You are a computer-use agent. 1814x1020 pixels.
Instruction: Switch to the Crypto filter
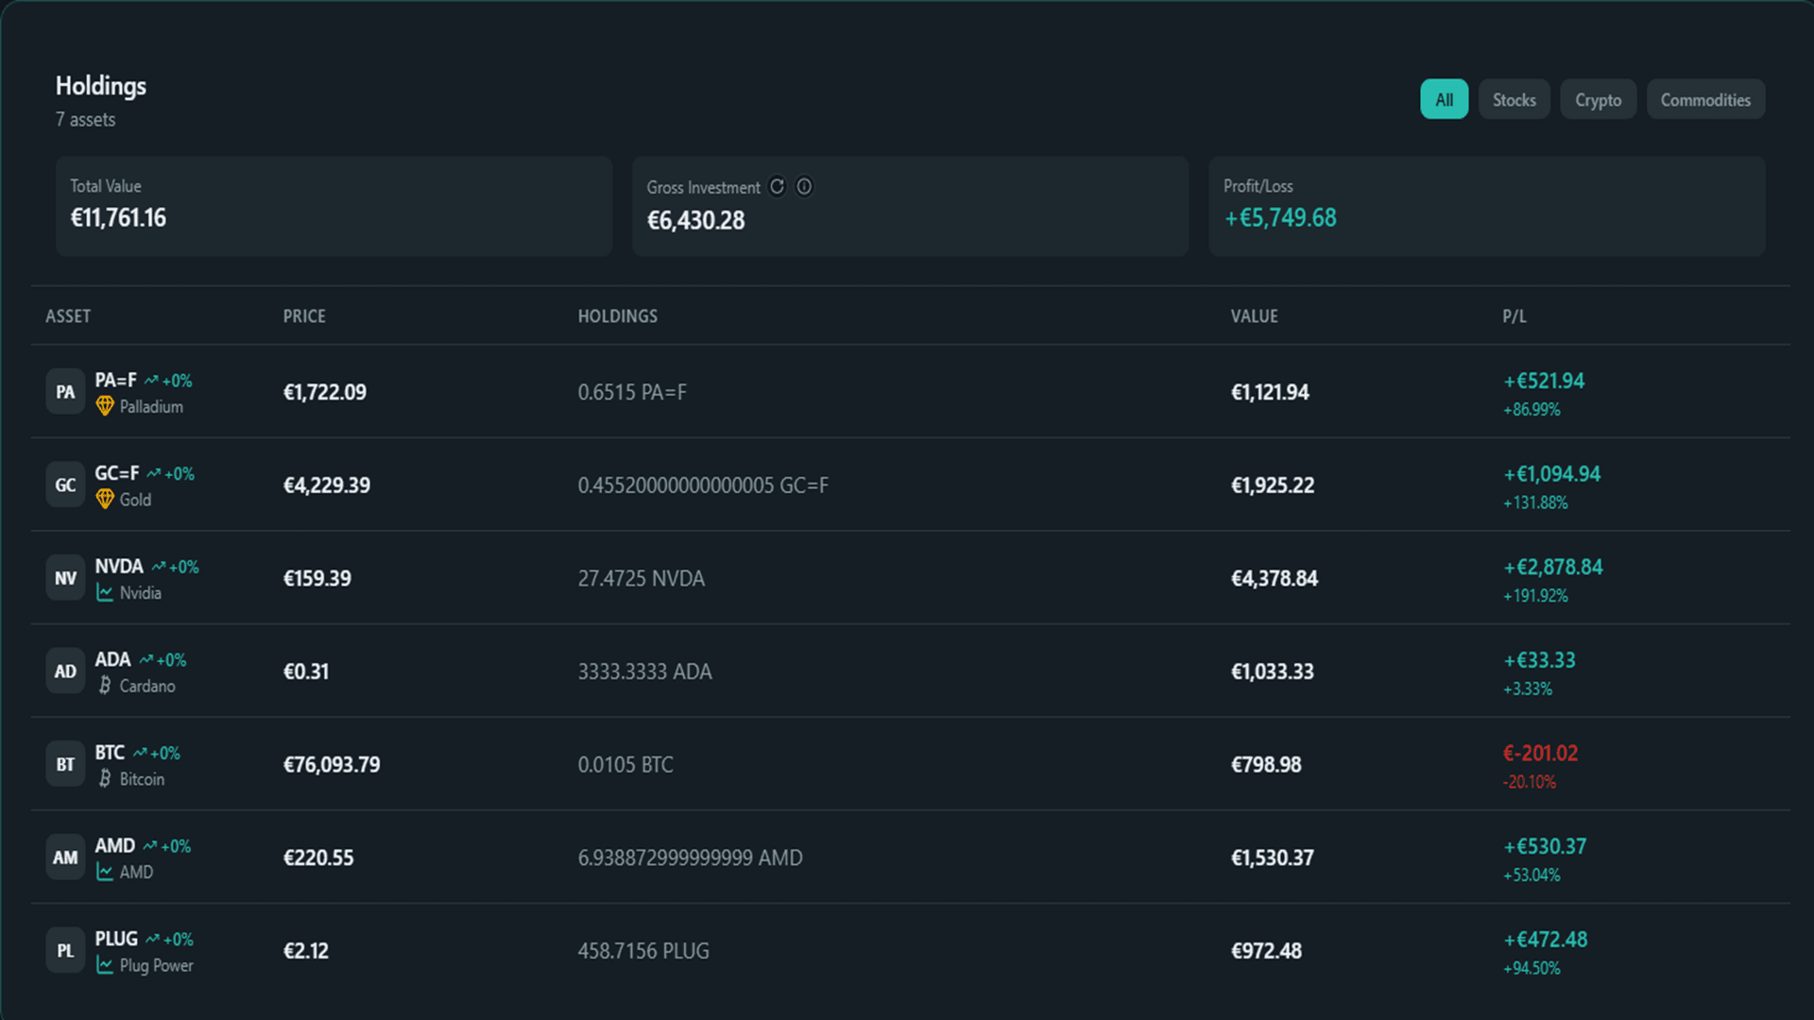click(x=1598, y=99)
